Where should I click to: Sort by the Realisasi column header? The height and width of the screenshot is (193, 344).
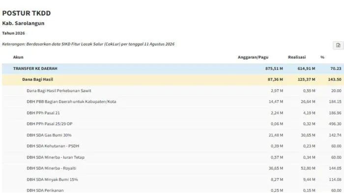coord(297,57)
